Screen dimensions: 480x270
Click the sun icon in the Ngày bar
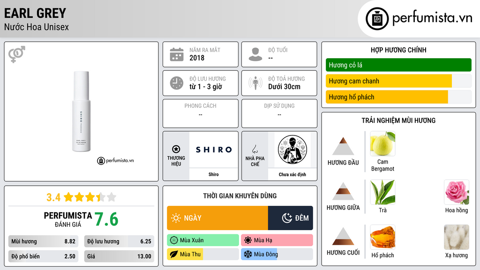(176, 218)
